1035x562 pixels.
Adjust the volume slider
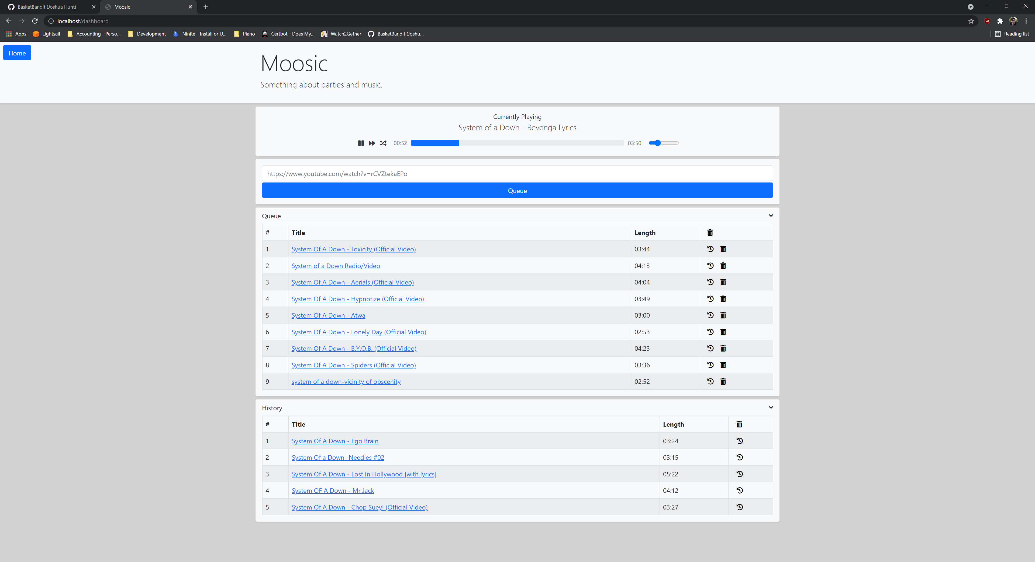tap(658, 143)
